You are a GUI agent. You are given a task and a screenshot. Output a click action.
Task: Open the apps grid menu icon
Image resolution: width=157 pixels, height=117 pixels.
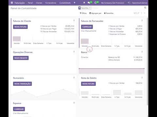point(12,3)
